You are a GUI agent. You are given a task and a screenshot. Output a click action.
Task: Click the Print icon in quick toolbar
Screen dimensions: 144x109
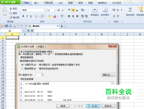pyautogui.click(x=10, y=26)
